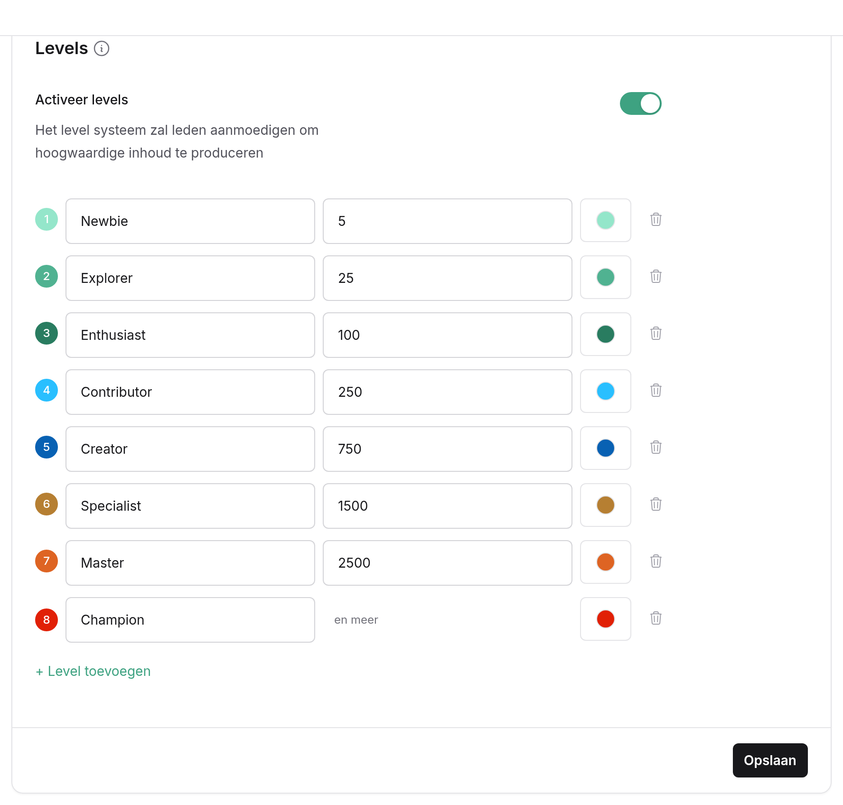Delete the Specialist level
Viewport: 843px width, 805px height.
click(656, 504)
